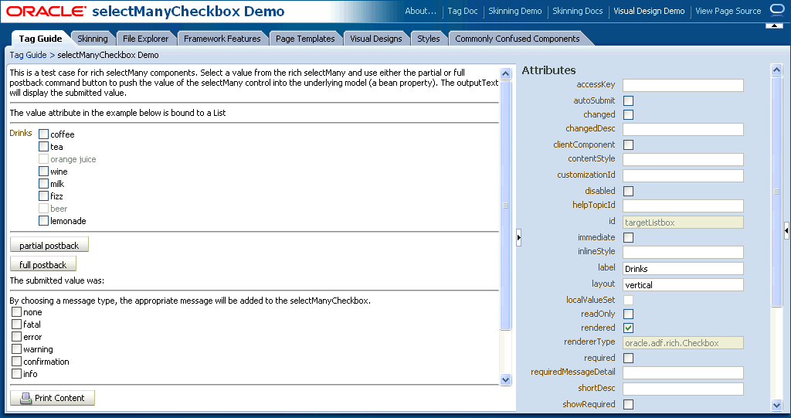The image size is (791, 418).
Task: Click the contentStyle input field
Action: pos(683,159)
